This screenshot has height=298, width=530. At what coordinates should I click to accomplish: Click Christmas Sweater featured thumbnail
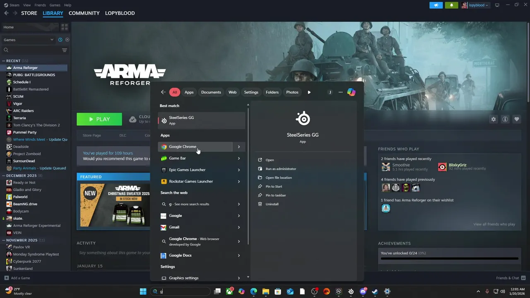point(115,205)
